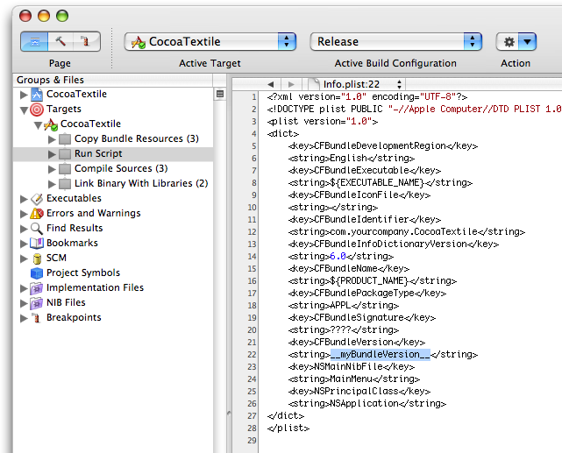Image resolution: width=562 pixels, height=453 pixels.
Task: Open the Active Target dropdown
Action: tap(210, 41)
